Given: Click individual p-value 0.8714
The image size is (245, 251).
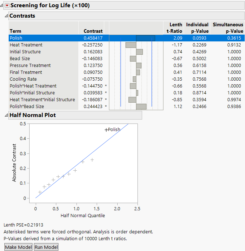Looking at the screenshot, I should click(200, 93).
